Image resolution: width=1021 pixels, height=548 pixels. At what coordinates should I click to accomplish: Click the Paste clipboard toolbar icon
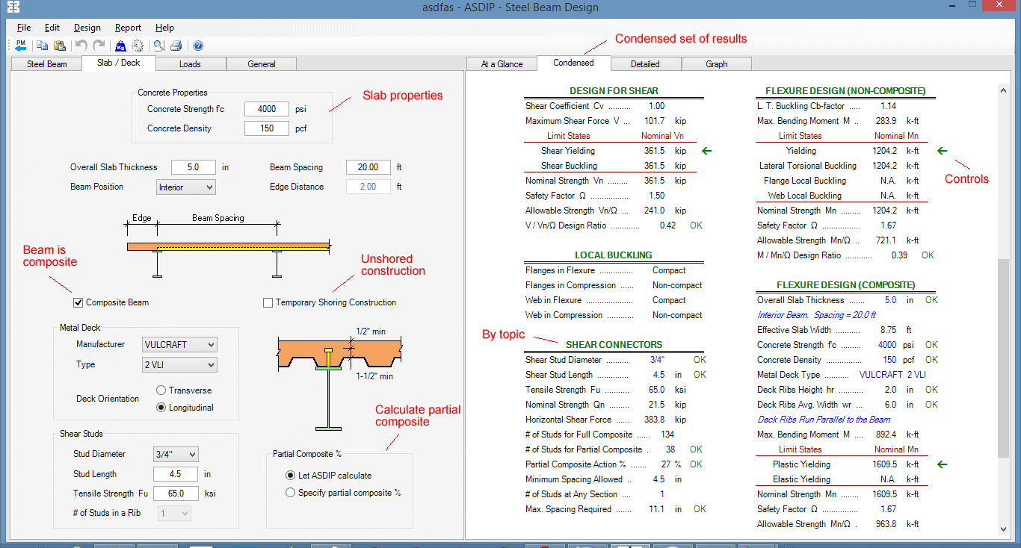click(x=60, y=46)
